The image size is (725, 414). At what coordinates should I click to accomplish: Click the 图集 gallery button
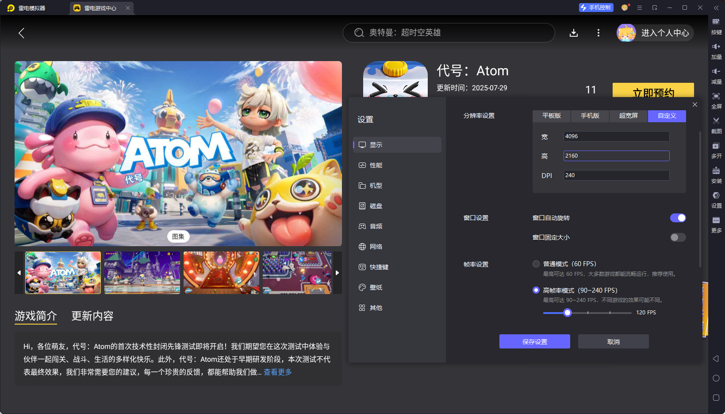tap(178, 236)
